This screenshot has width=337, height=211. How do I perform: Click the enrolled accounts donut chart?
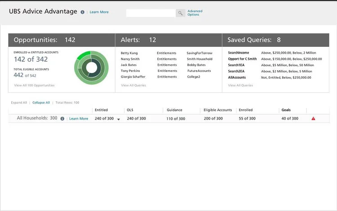point(91,67)
